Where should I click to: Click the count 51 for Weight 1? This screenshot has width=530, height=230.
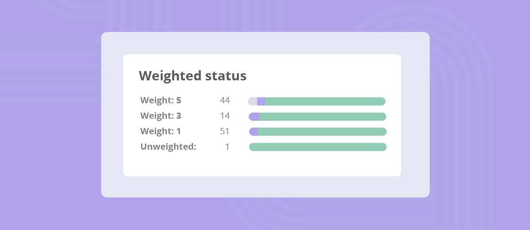pyautogui.click(x=225, y=131)
